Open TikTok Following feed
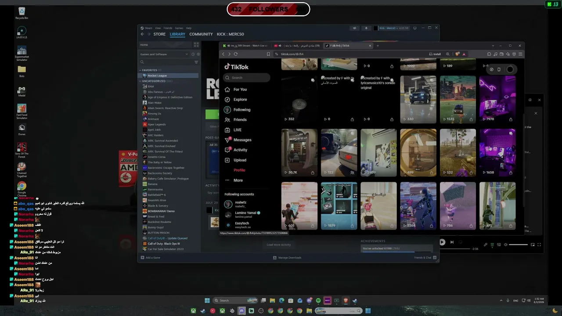 pos(238,110)
